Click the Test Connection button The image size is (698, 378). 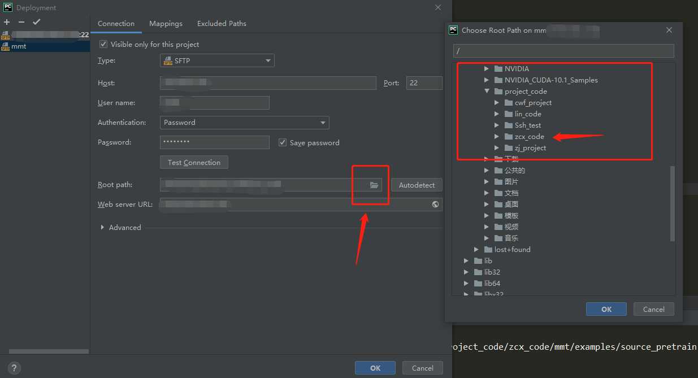pyautogui.click(x=194, y=162)
